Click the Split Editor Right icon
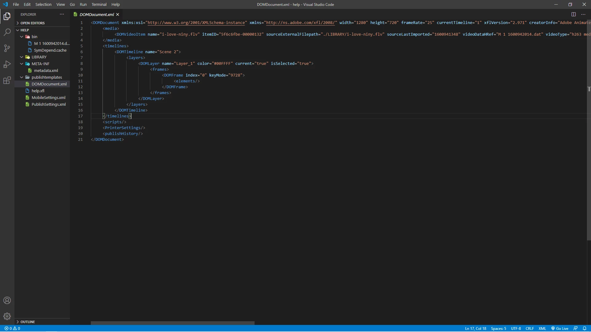 [x=573, y=14]
